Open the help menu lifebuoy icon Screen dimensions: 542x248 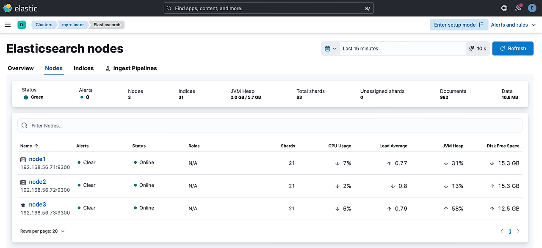(504, 8)
